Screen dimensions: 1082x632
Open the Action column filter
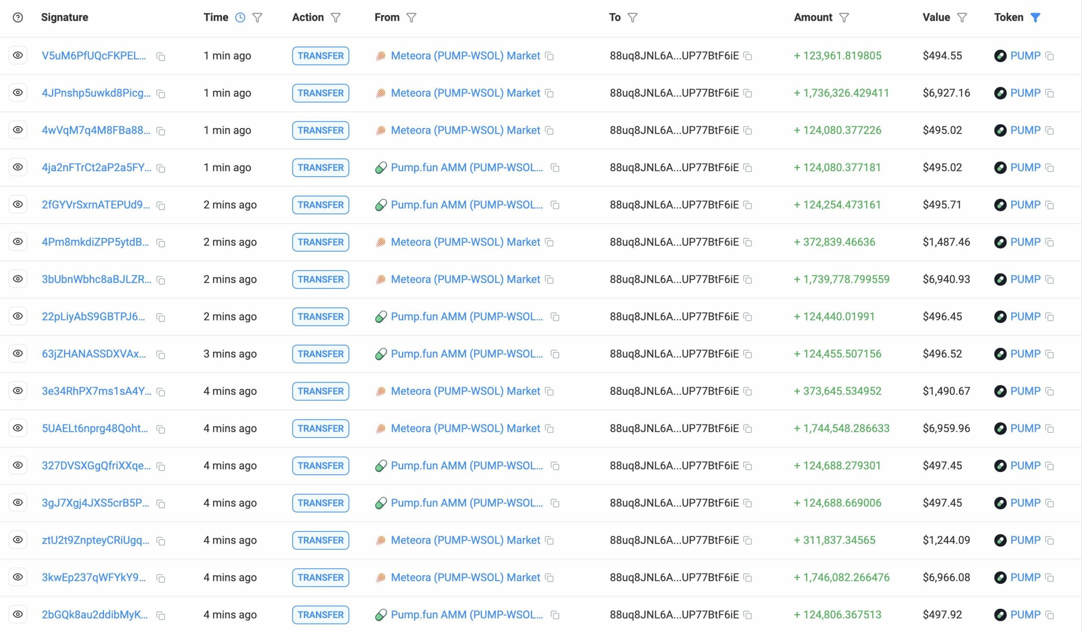(336, 18)
